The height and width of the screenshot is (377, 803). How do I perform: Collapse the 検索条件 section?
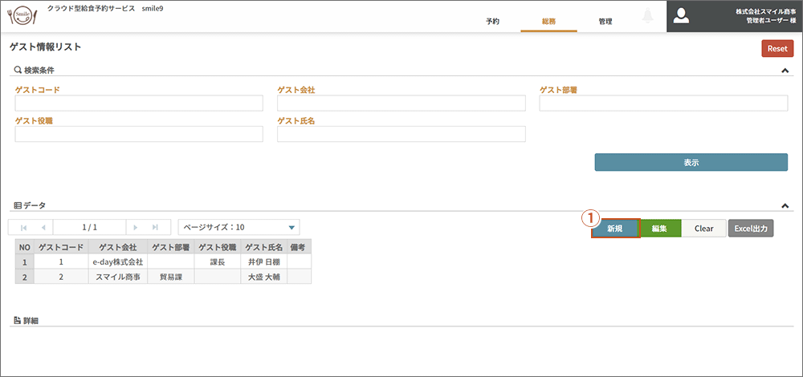pos(785,71)
